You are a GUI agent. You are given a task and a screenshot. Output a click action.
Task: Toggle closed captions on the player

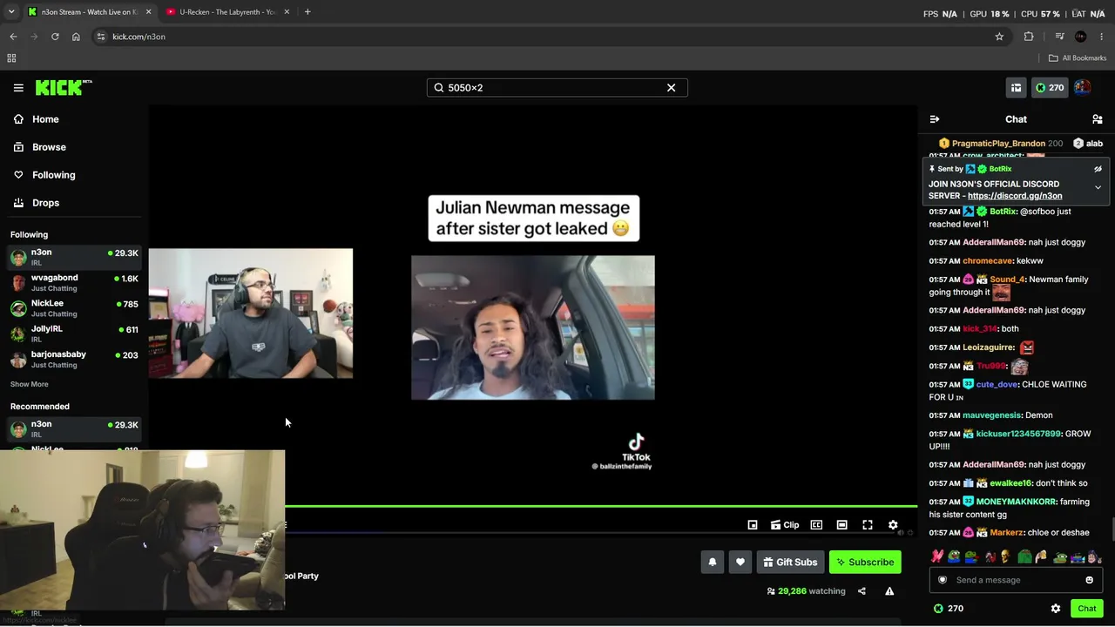click(816, 525)
